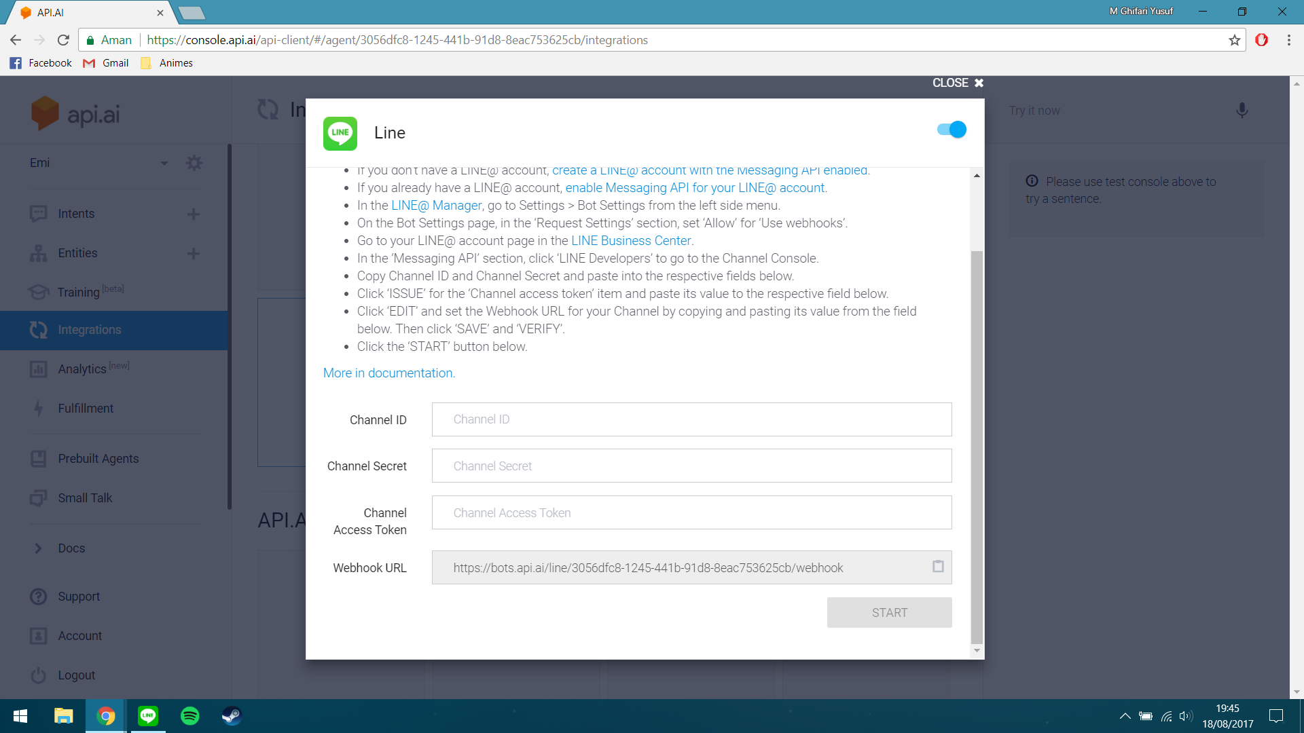1304x733 pixels.
Task: Open LINE app from the taskbar
Action: (148, 716)
